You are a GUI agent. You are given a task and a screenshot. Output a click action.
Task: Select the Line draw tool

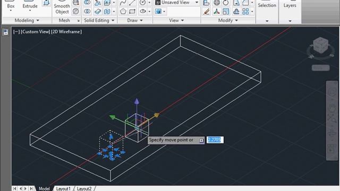(x=132, y=3)
